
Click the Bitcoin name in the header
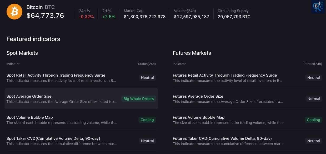tap(34, 7)
